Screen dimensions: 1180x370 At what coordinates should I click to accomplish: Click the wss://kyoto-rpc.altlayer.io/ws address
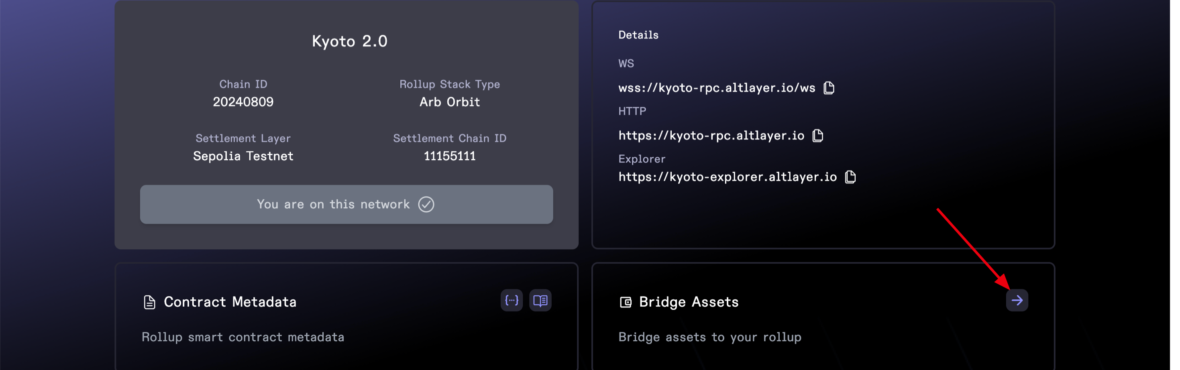716,87
